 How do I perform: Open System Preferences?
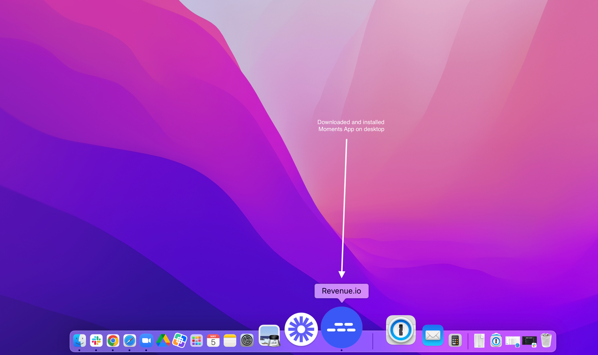247,341
